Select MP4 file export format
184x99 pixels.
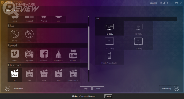pos(29,75)
